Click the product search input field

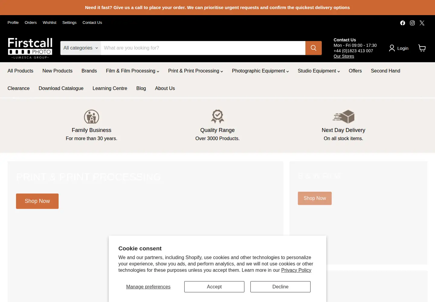click(203, 48)
